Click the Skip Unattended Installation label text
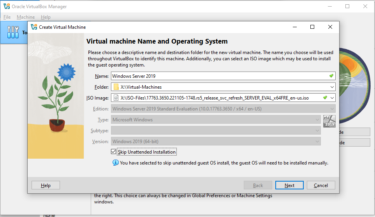The width and height of the screenshot is (375, 217). click(146, 152)
